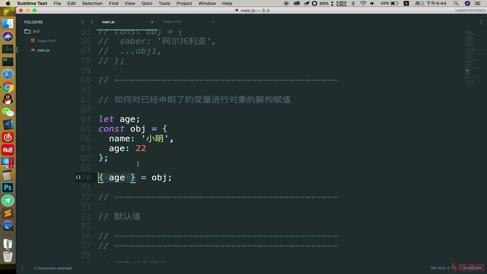This screenshot has height=274, width=487.
Task: Click the date and time clock
Action: click(x=431, y=4)
